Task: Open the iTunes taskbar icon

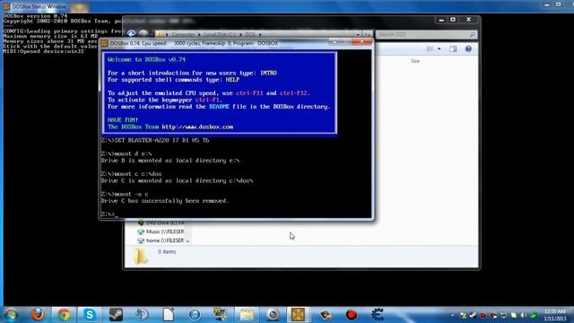Action: click(x=195, y=315)
